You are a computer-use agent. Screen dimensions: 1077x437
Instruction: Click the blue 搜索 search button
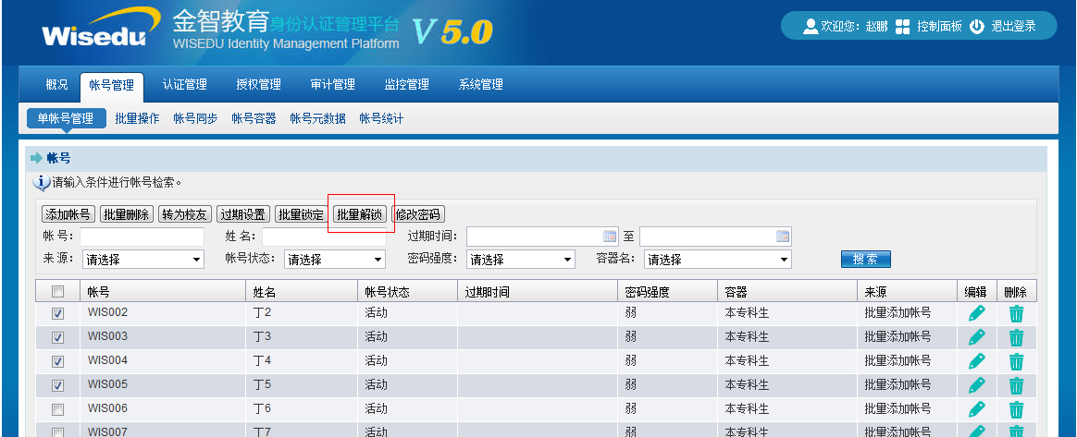pos(865,260)
